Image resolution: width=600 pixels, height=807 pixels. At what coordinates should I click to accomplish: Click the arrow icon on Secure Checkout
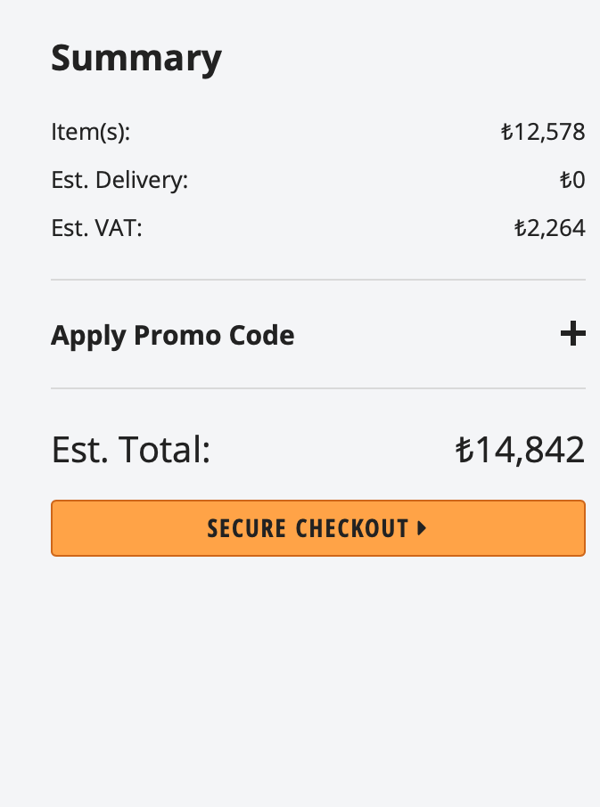coord(422,528)
